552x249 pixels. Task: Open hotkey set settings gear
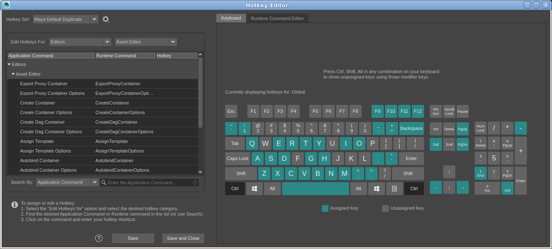(105, 19)
